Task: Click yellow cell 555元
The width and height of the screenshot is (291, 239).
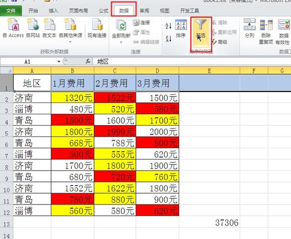Action: 115,154
